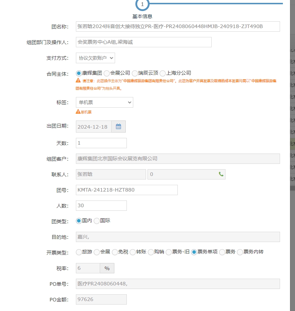Screen dimensions: 295x311
Task: Select 票务内转 invoice type
Action: tap(240, 252)
